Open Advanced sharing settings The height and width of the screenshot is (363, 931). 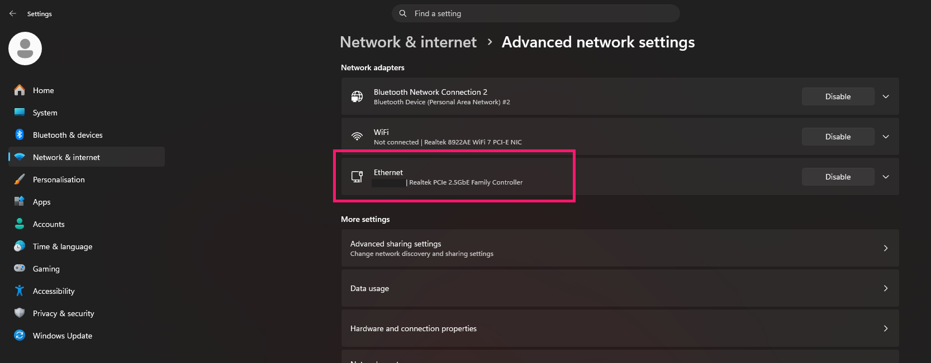(x=620, y=248)
